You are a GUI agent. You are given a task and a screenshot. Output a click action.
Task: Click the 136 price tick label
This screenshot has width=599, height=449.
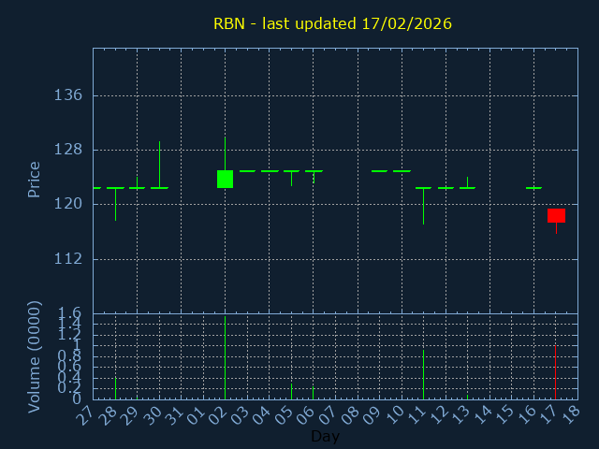click(x=68, y=95)
